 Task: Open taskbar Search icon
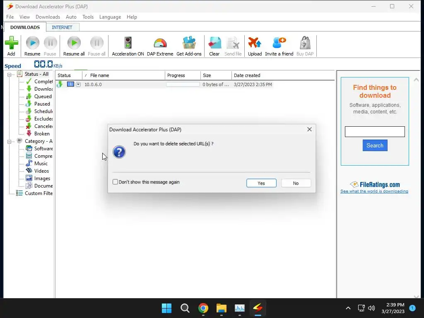pyautogui.click(x=185, y=308)
